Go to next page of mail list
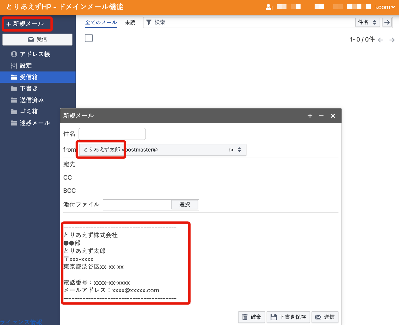 coord(392,40)
